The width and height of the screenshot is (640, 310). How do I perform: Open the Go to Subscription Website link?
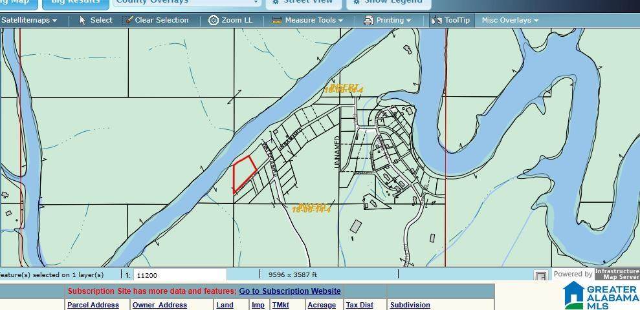[289, 291]
